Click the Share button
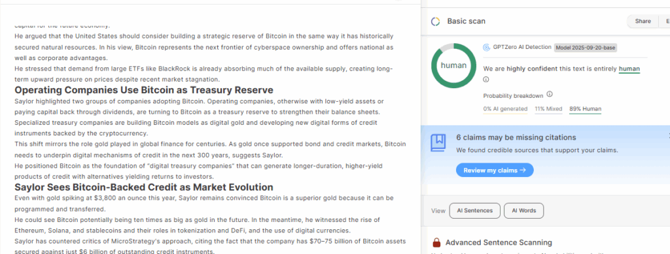The height and width of the screenshot is (254, 670). click(643, 22)
